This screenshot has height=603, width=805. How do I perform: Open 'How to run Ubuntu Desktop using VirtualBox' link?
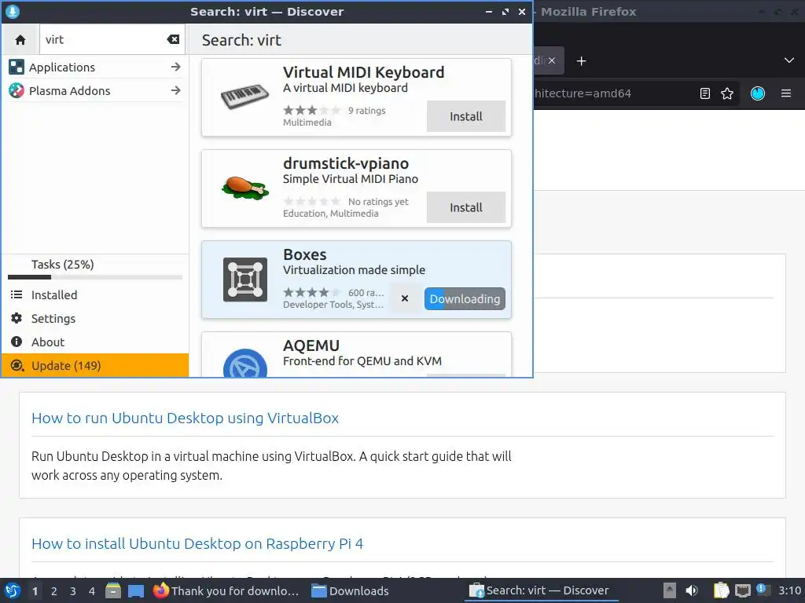(185, 418)
